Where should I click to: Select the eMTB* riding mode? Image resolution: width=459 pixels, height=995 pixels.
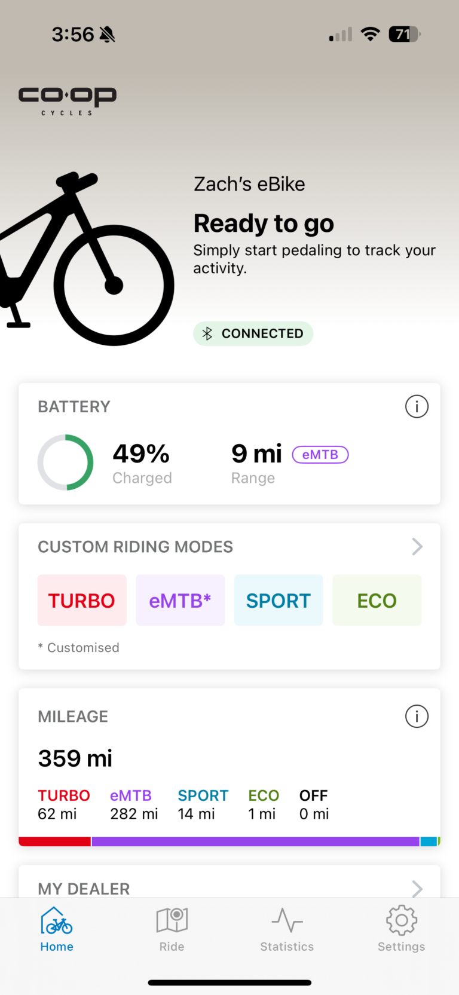click(x=180, y=601)
